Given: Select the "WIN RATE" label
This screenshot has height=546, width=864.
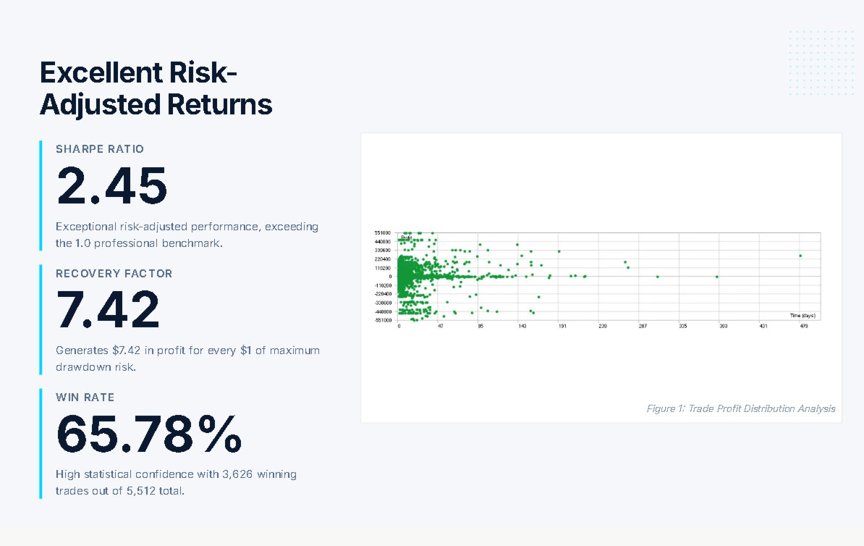Looking at the screenshot, I should 85,398.
